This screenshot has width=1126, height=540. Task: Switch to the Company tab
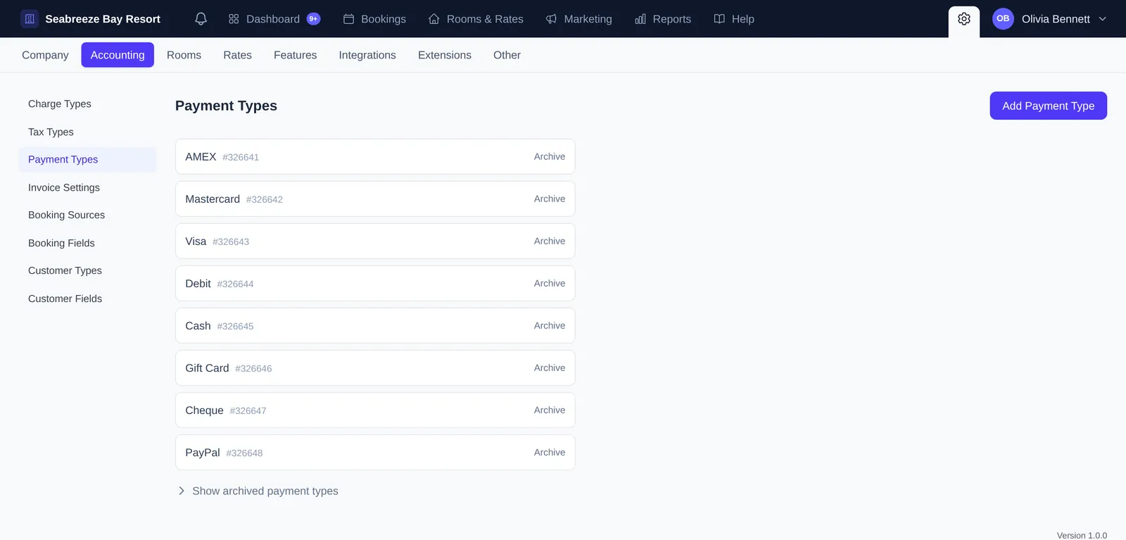pos(45,55)
